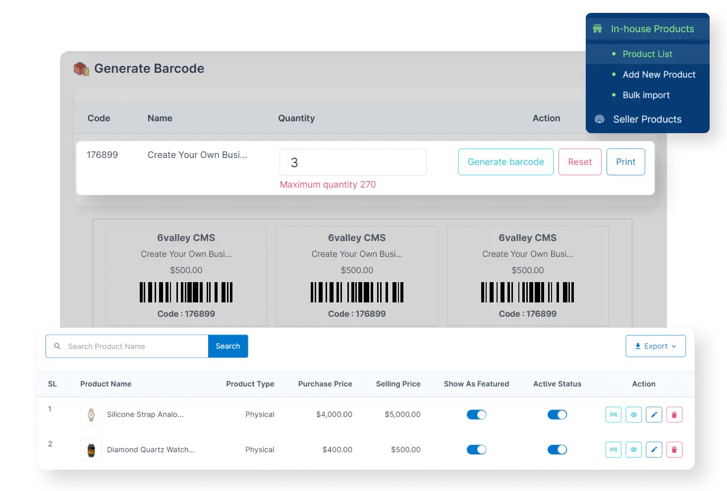Expand the In-house Products menu section
The image size is (727, 491).
click(x=652, y=29)
